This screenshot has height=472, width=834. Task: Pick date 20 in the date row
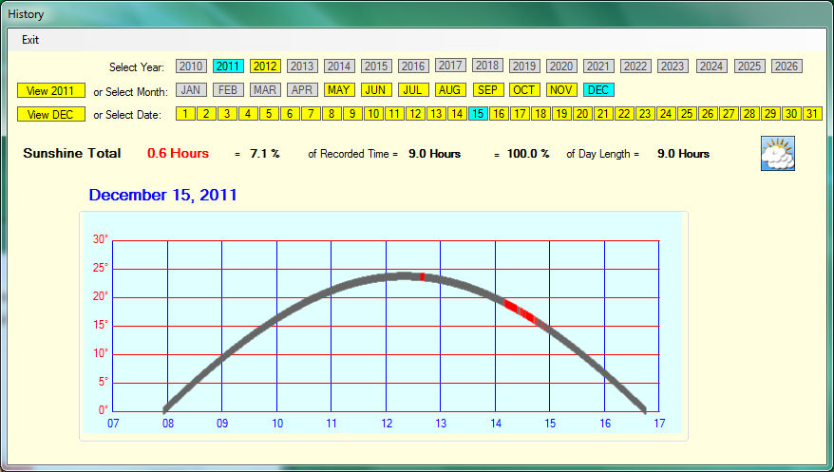click(x=582, y=113)
